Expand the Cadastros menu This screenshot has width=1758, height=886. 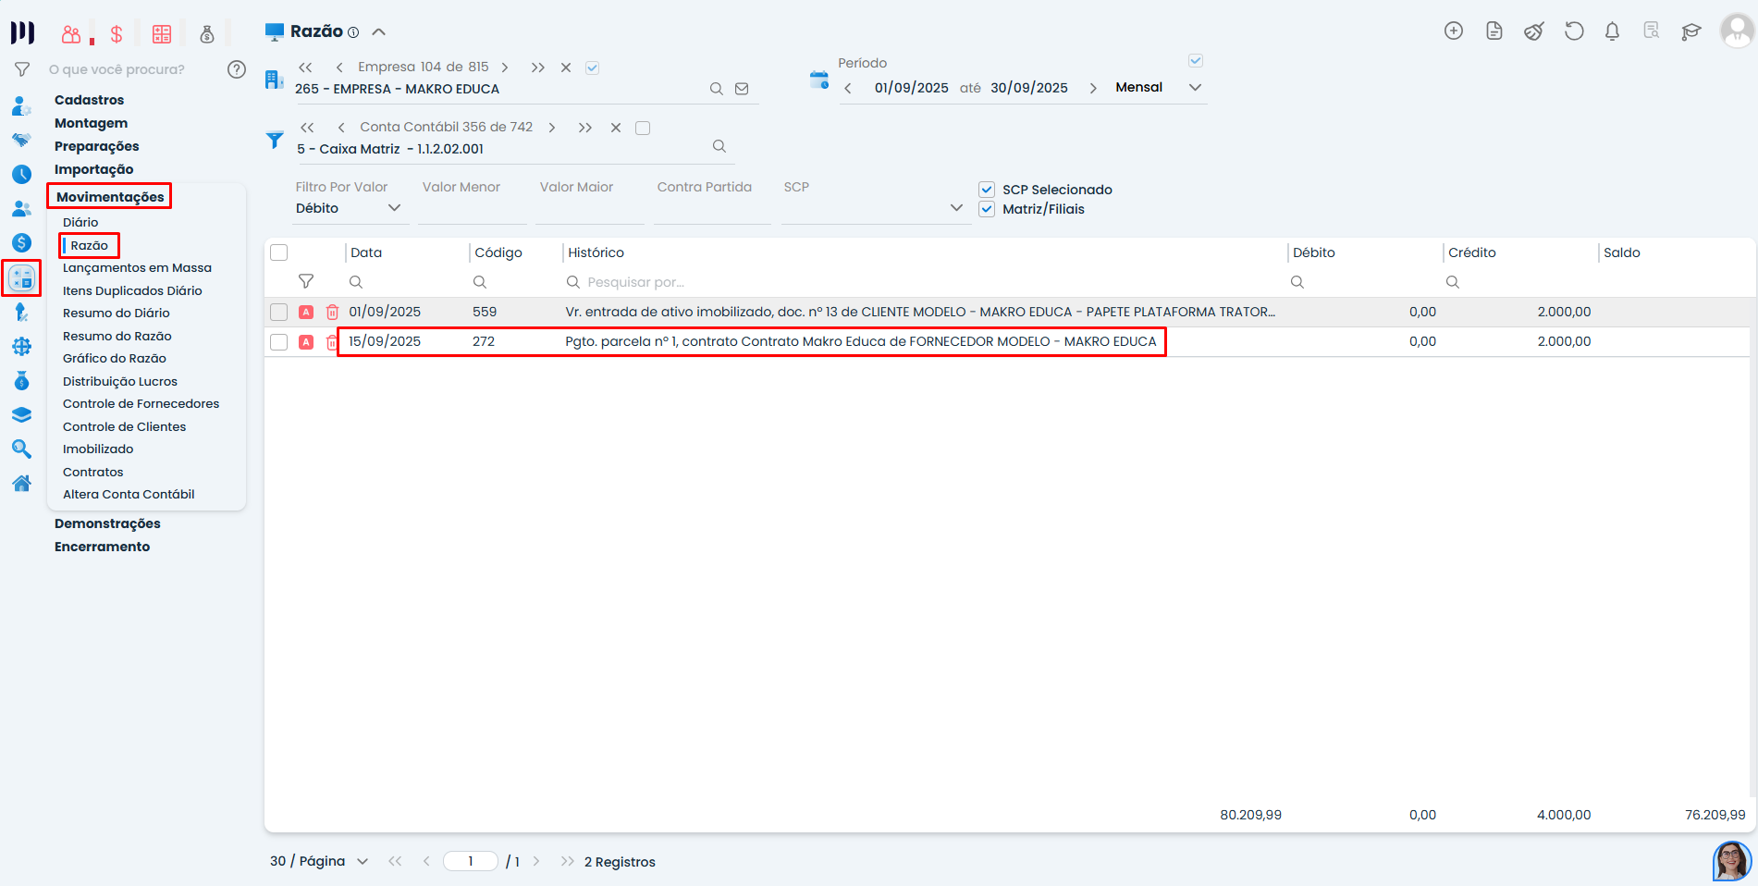pos(89,100)
